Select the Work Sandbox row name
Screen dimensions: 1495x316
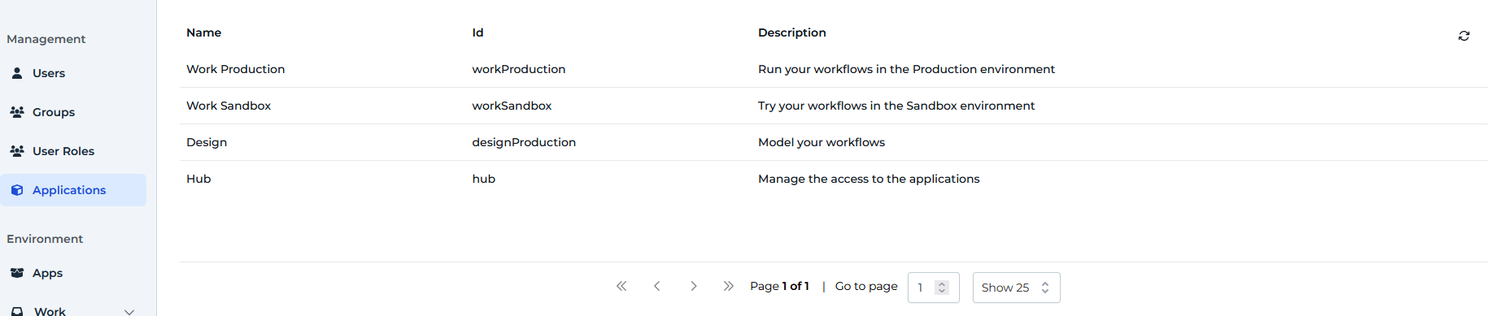click(x=229, y=106)
